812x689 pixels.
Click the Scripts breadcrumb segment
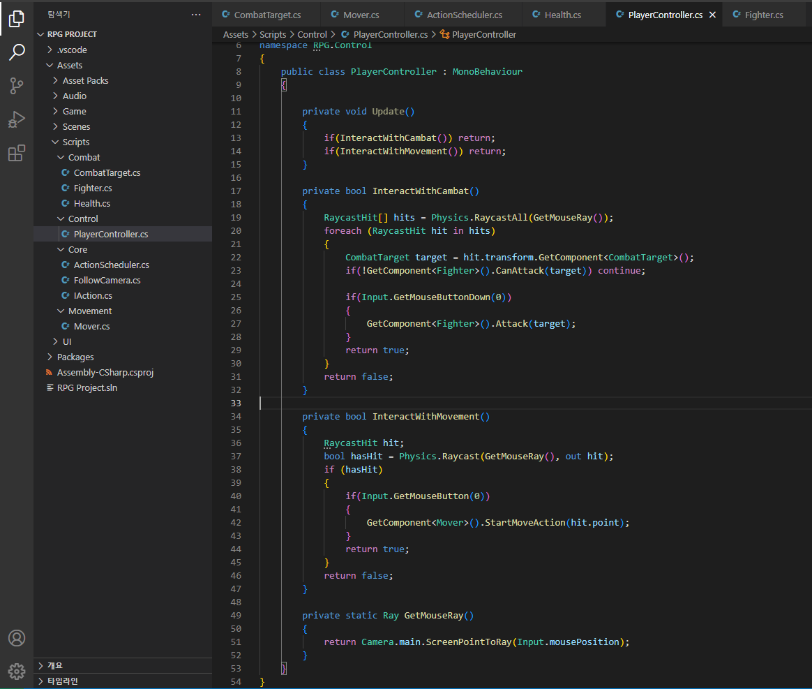tap(273, 34)
